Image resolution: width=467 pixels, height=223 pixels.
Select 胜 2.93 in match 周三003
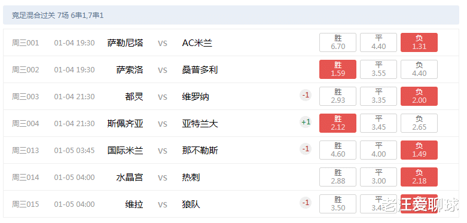338,96
